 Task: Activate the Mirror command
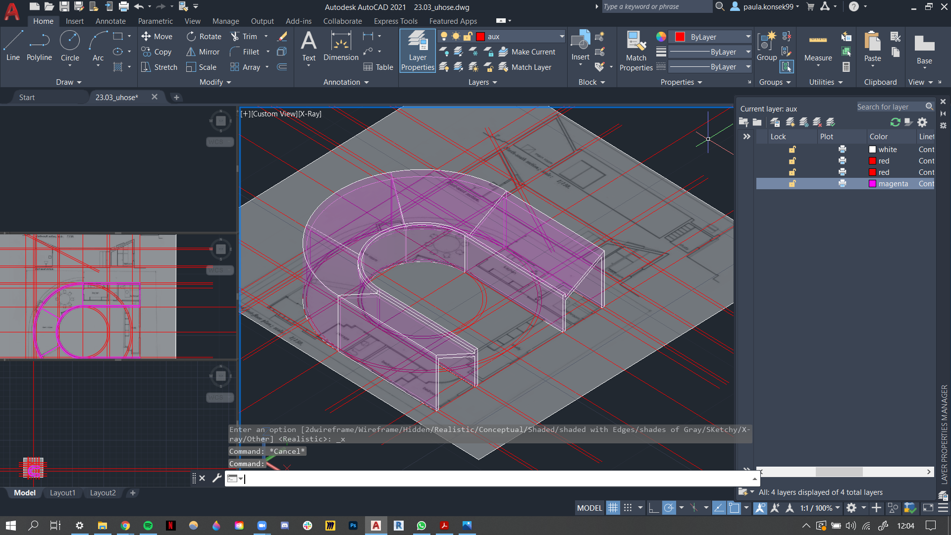(x=203, y=52)
